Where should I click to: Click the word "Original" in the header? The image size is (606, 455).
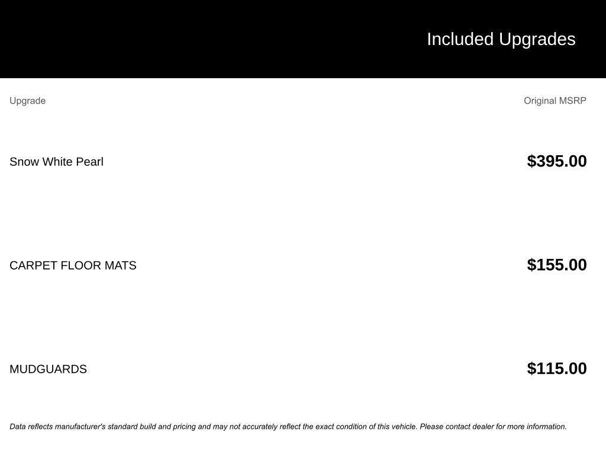(540, 101)
